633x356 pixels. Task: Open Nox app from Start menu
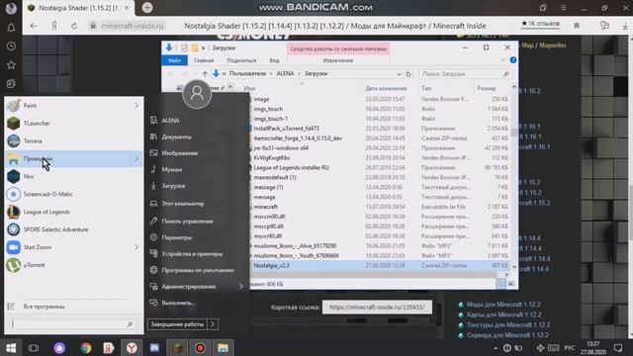[29, 176]
